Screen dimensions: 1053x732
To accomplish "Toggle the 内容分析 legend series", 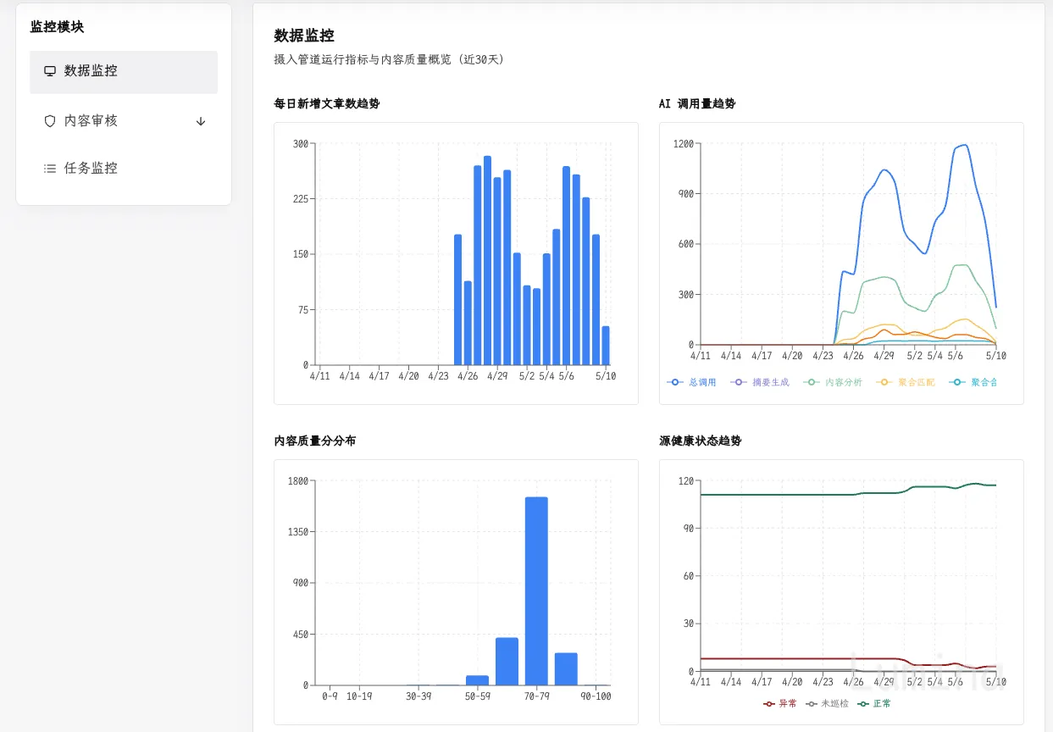I will 833,383.
